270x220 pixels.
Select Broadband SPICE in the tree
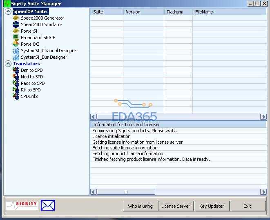tap(38, 38)
